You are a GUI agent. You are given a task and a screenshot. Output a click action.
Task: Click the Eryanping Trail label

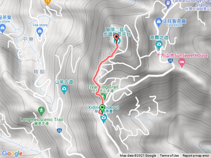click(x=103, y=87)
